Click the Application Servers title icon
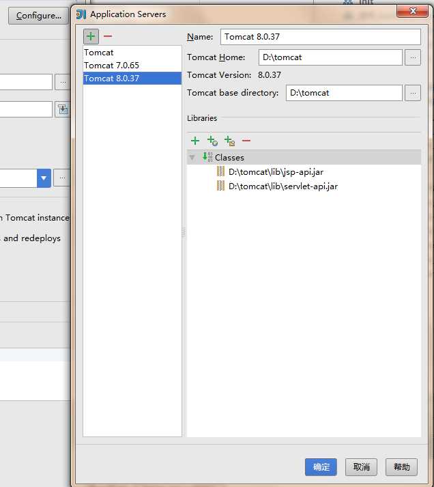This screenshot has height=487, width=434. [81, 14]
